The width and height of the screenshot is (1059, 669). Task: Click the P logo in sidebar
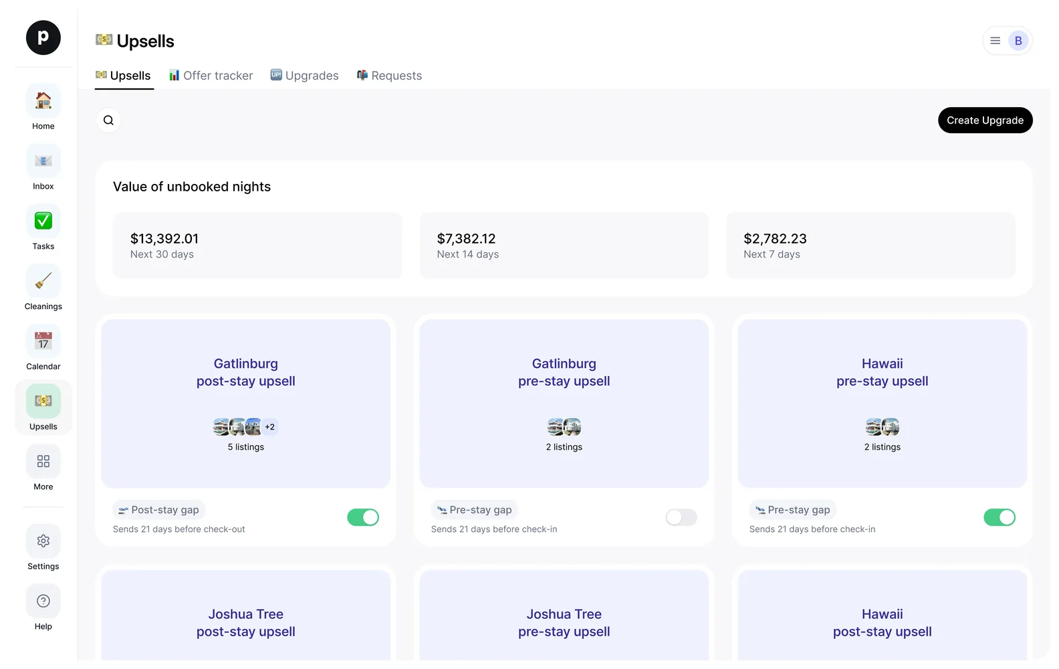43,37
